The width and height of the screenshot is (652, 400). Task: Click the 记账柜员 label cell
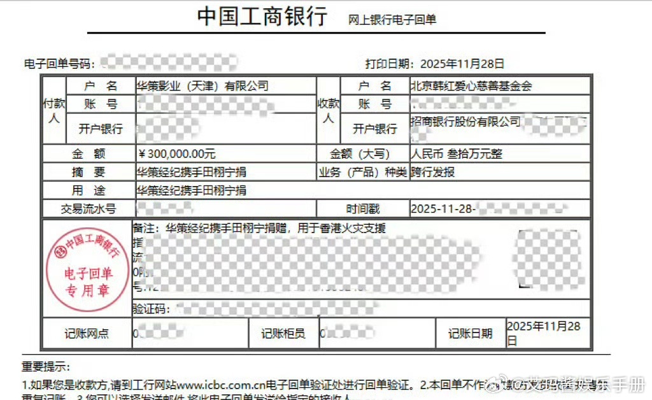tap(283, 334)
